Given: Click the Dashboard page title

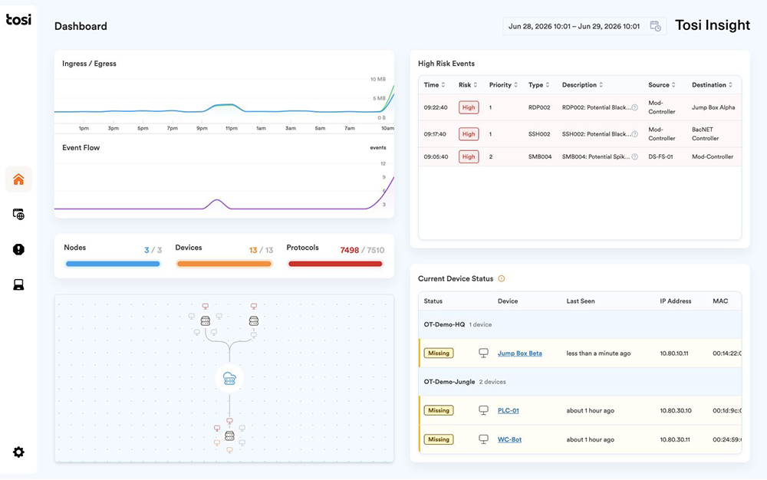Looking at the screenshot, I should [x=81, y=26].
